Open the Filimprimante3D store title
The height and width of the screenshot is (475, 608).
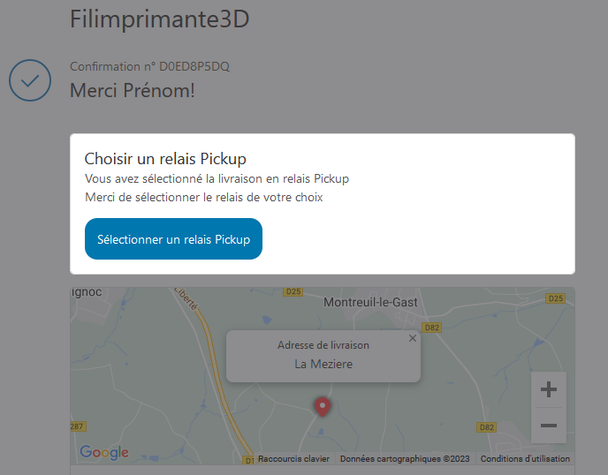159,19
